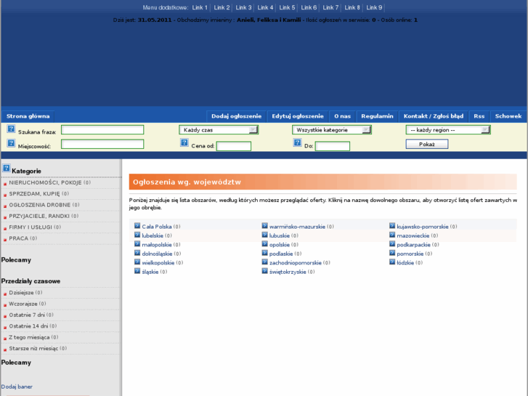Click help icon before Cena od
The width and height of the screenshot is (528, 396).
184,143
